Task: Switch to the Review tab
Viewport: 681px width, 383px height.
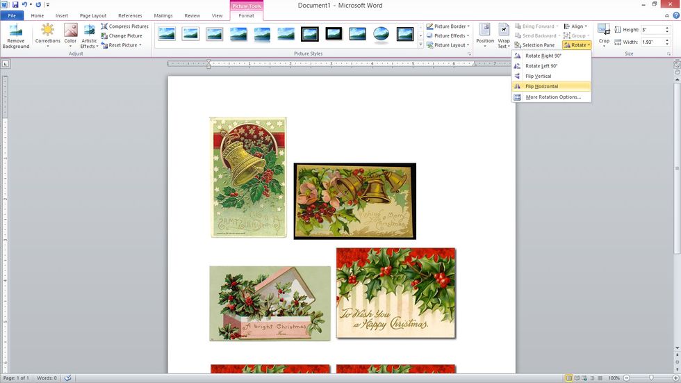Action: coord(192,15)
